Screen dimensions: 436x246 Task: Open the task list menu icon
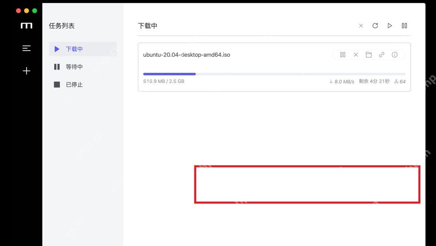click(26, 48)
